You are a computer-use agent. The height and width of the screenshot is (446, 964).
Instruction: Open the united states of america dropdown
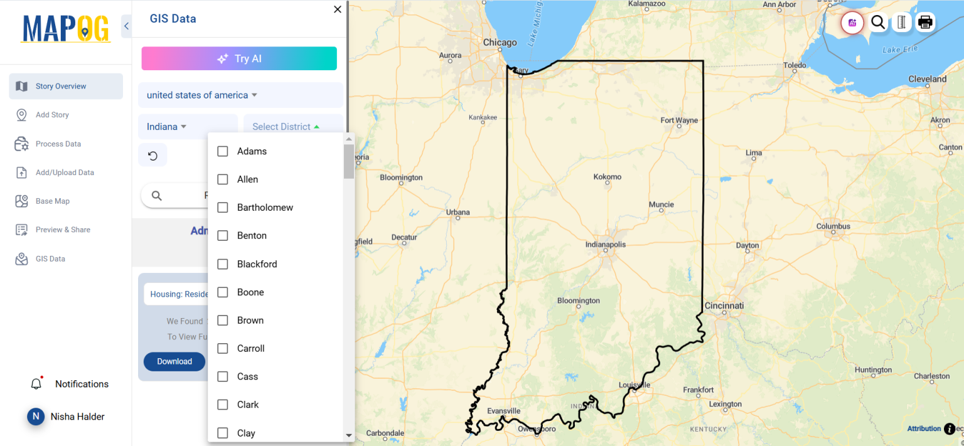[x=201, y=95]
